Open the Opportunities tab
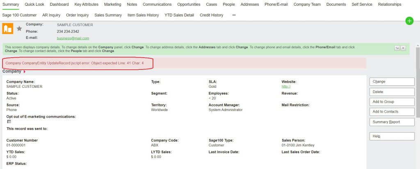This screenshot has width=420, height=169. pyautogui.click(x=189, y=4)
